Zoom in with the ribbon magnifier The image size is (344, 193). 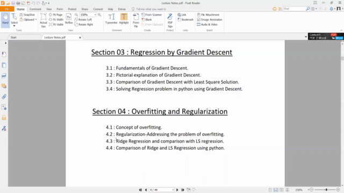[99, 14]
